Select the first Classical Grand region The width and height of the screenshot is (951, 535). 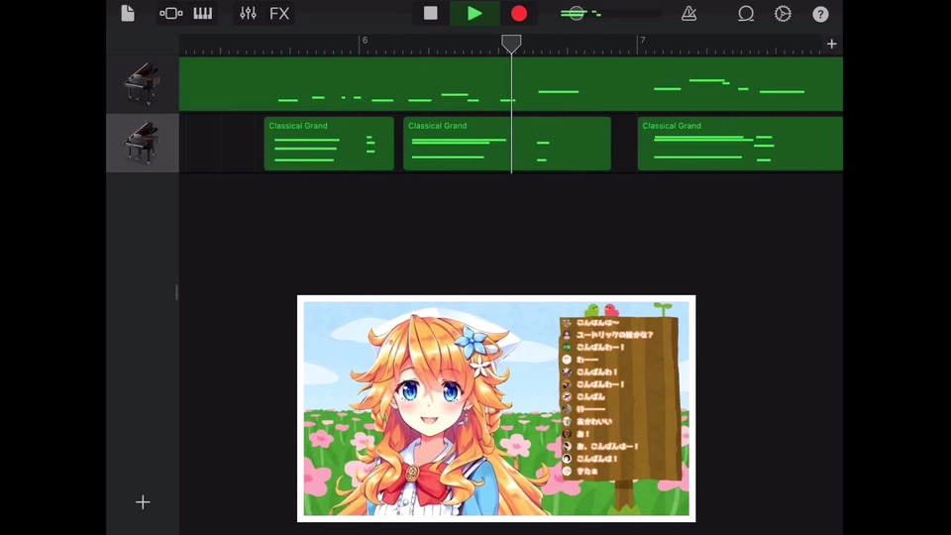click(x=329, y=143)
